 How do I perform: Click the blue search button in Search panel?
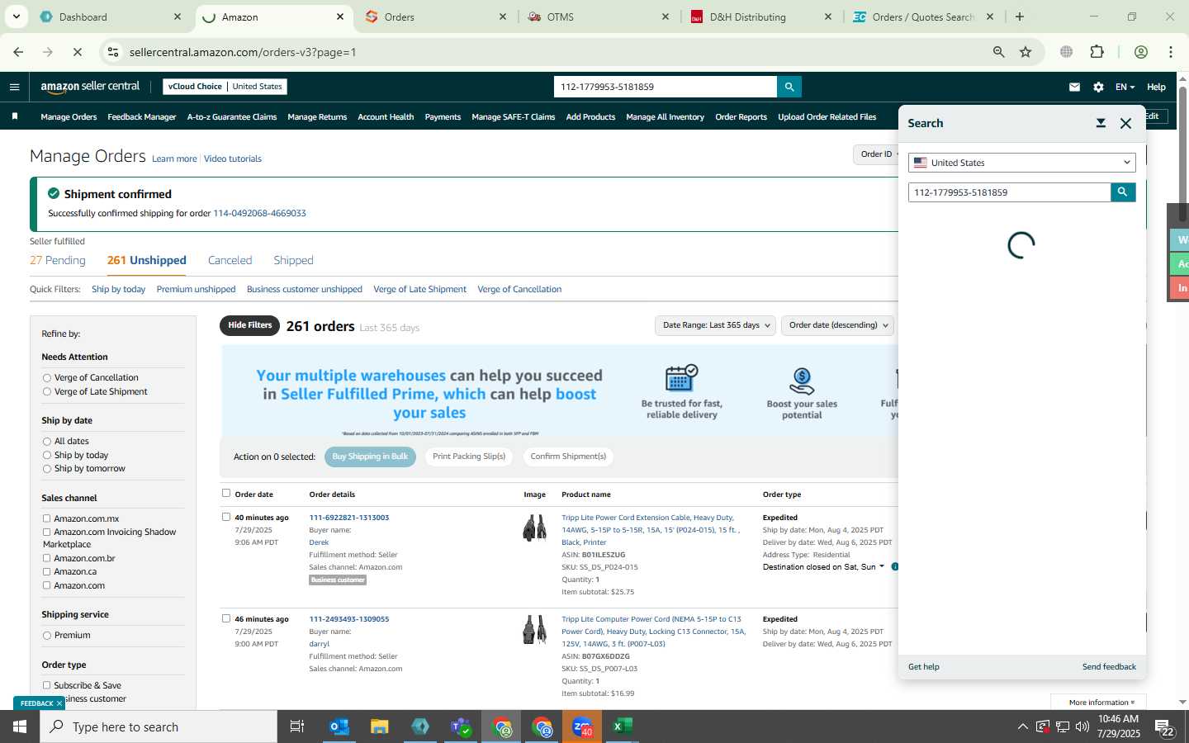[x=1123, y=192]
